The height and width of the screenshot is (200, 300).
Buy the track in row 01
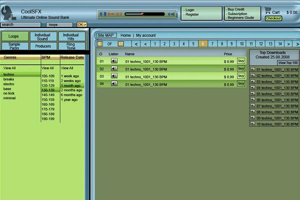tap(241, 61)
